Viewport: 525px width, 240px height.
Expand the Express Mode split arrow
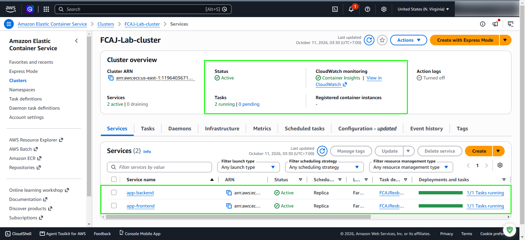click(x=505, y=40)
